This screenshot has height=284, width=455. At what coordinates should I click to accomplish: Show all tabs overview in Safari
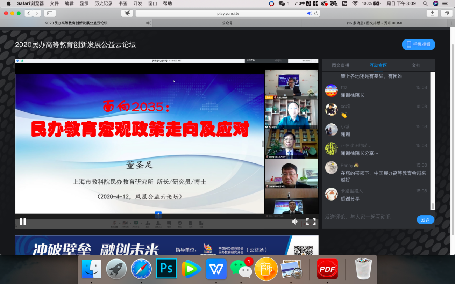(447, 13)
